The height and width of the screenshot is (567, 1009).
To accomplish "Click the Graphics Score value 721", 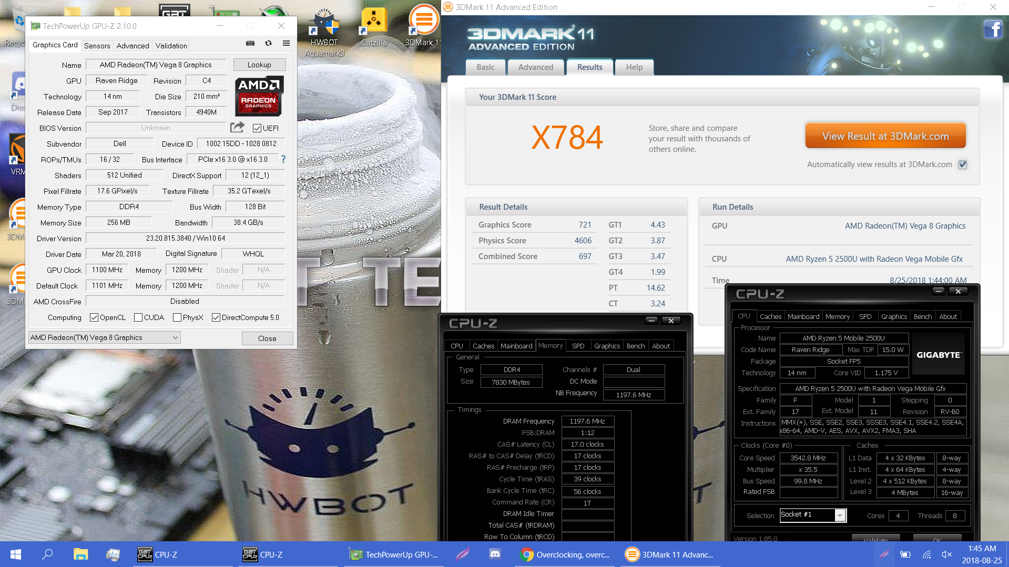I will (x=585, y=224).
